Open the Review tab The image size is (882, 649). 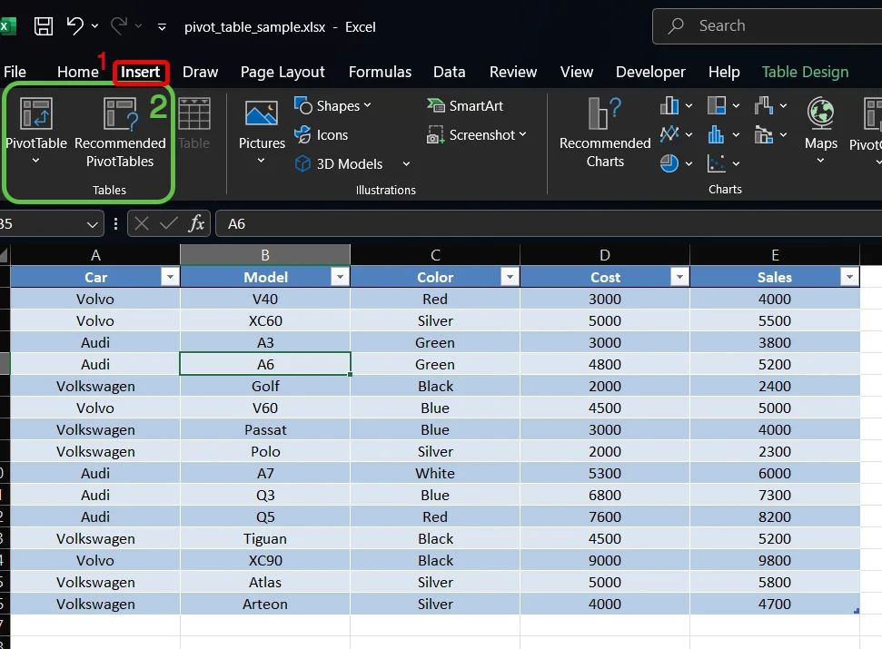[513, 72]
